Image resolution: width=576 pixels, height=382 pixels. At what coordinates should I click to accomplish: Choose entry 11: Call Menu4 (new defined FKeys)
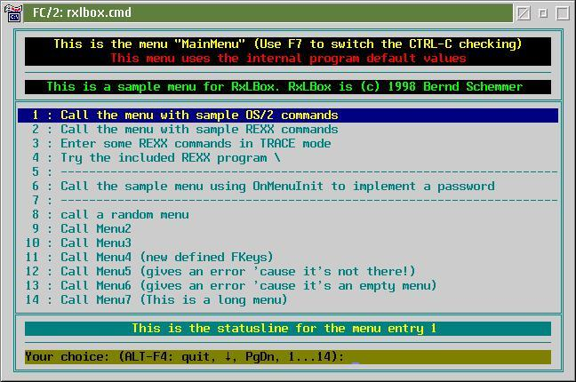click(288, 257)
